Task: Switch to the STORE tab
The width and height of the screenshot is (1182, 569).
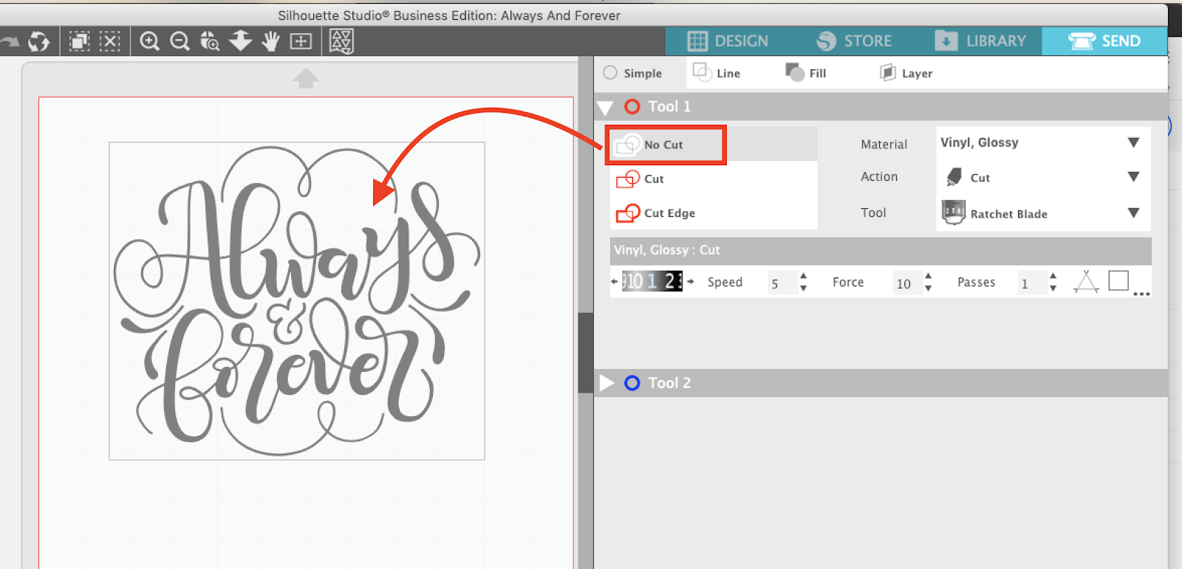Action: [x=855, y=41]
